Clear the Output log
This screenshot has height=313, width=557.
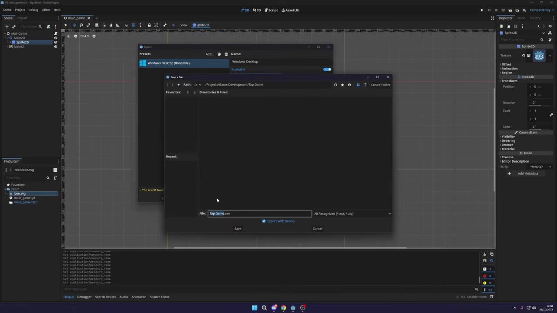click(x=485, y=254)
